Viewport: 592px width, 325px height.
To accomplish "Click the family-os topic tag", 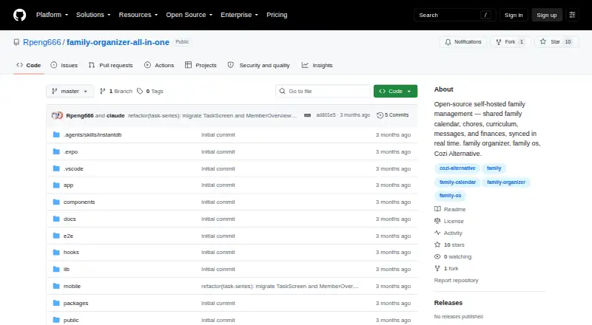I will (x=450, y=196).
